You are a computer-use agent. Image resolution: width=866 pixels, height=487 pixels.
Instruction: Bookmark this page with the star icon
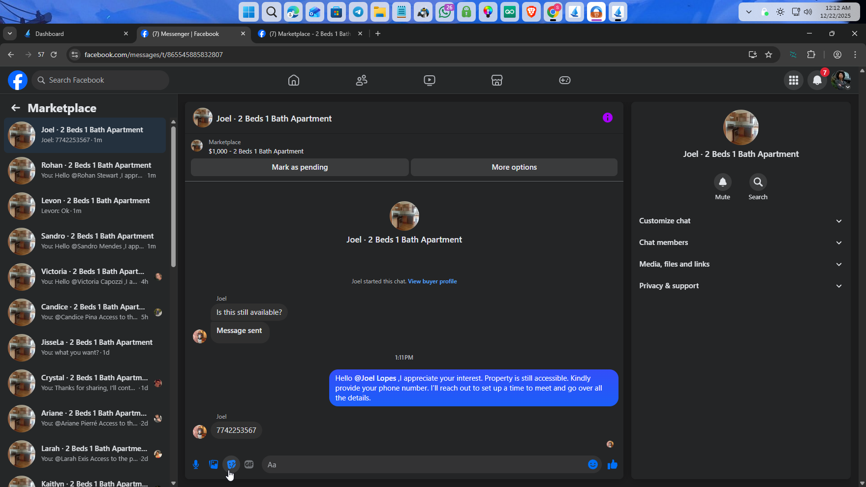(x=769, y=55)
